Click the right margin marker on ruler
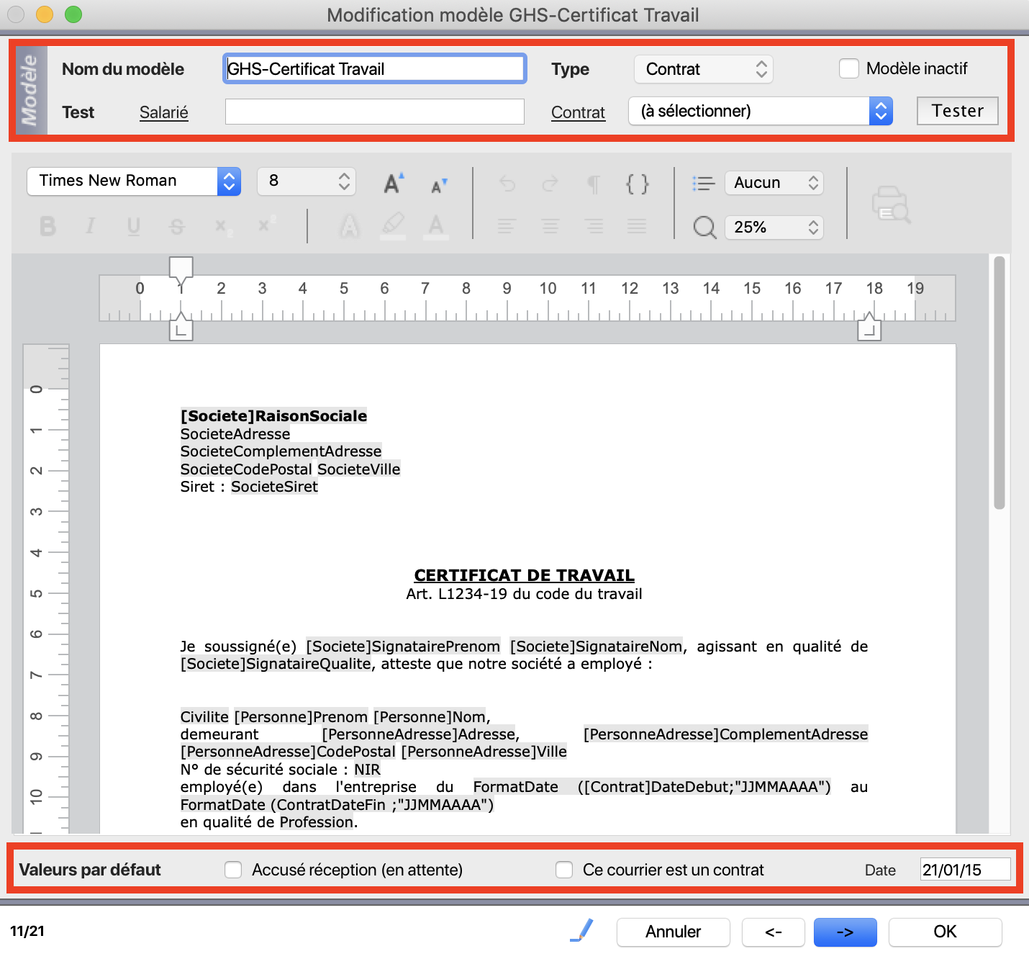Screen dimensions: 1029x959 (869, 328)
